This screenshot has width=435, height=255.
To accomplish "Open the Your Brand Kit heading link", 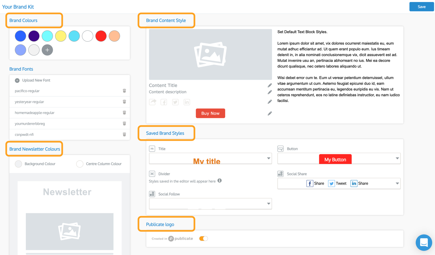I will click(18, 7).
